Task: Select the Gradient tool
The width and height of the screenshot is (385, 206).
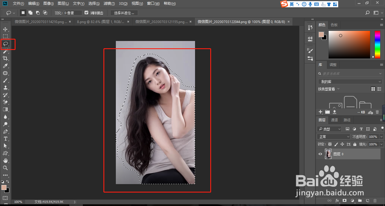Action: 5,109
